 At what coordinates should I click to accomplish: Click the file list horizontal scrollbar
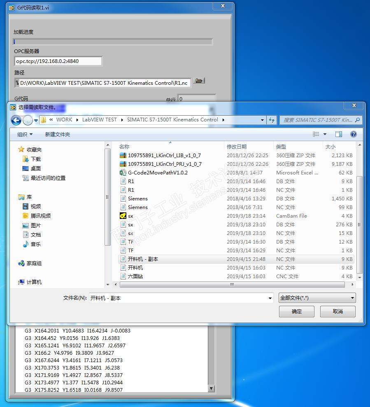click(x=232, y=284)
